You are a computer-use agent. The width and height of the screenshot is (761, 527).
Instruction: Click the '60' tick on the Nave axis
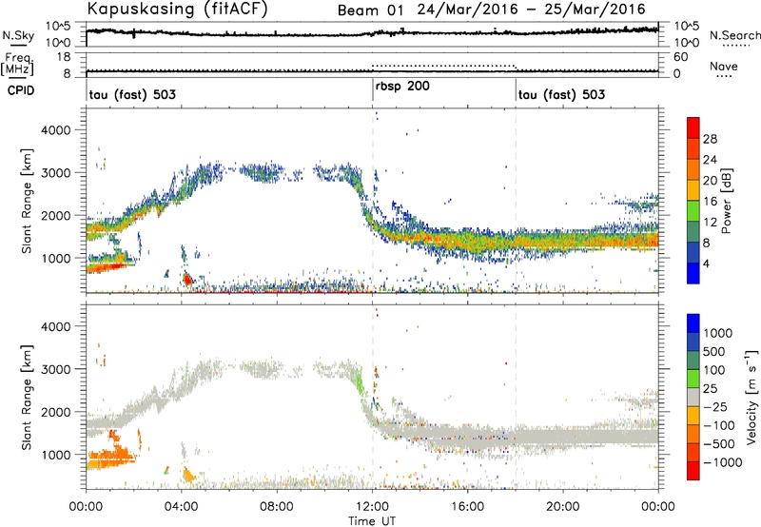680,57
